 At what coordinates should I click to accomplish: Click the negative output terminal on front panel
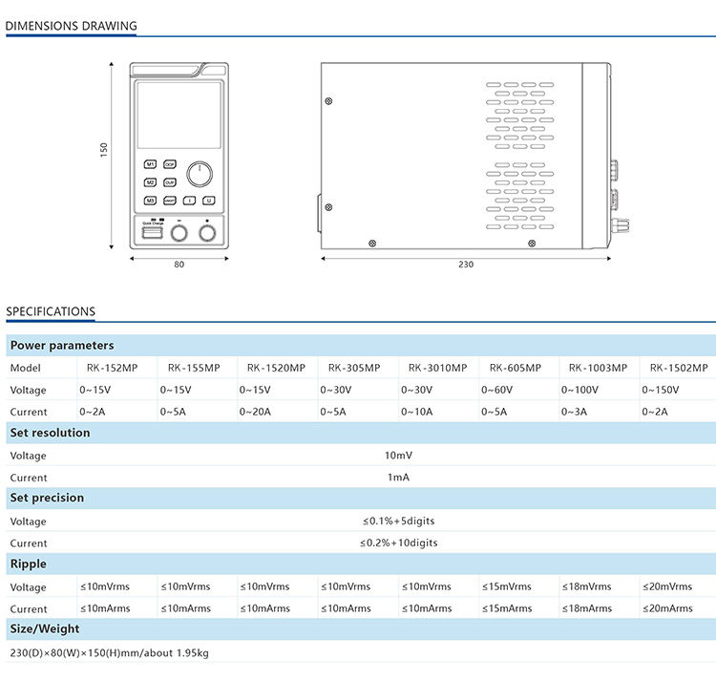point(179,233)
